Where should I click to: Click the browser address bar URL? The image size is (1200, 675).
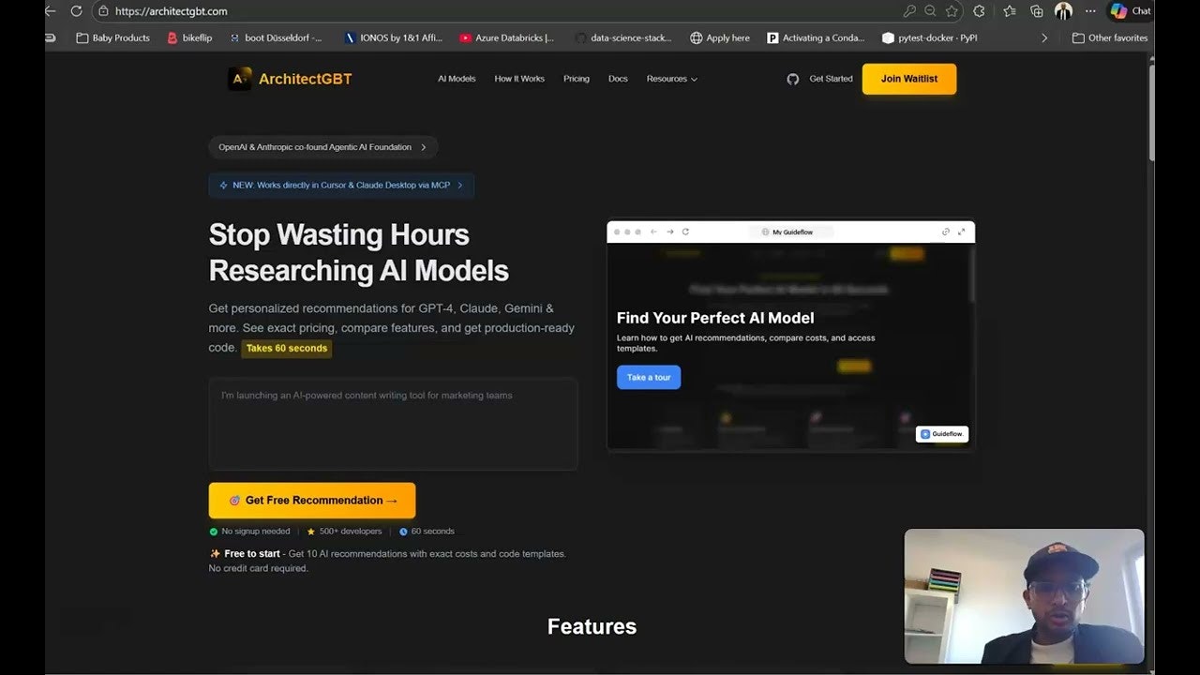coord(172,11)
